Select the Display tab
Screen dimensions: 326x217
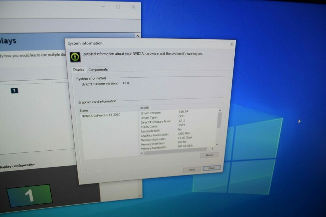coord(79,70)
